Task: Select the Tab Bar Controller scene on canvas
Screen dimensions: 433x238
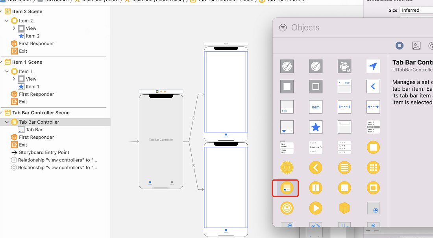Action: pyautogui.click(x=161, y=142)
